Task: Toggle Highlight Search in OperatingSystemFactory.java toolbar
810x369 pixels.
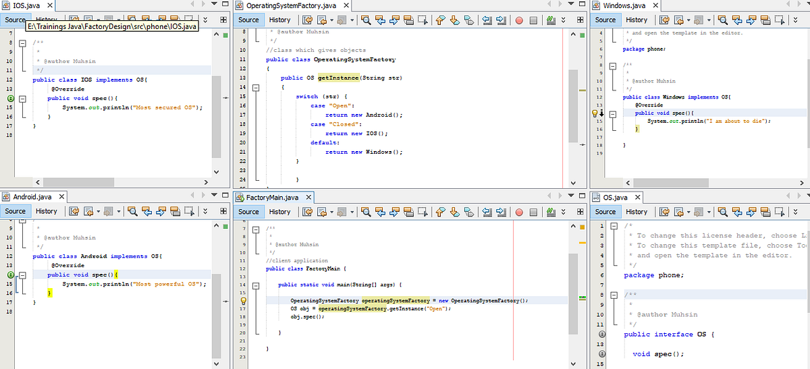Action: 409,20
